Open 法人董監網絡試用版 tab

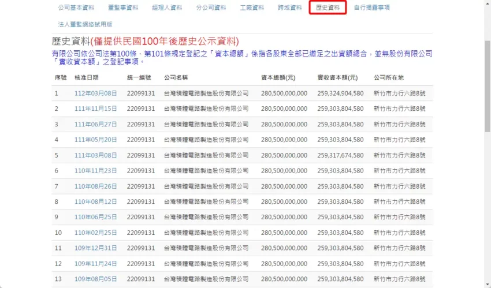(x=85, y=24)
